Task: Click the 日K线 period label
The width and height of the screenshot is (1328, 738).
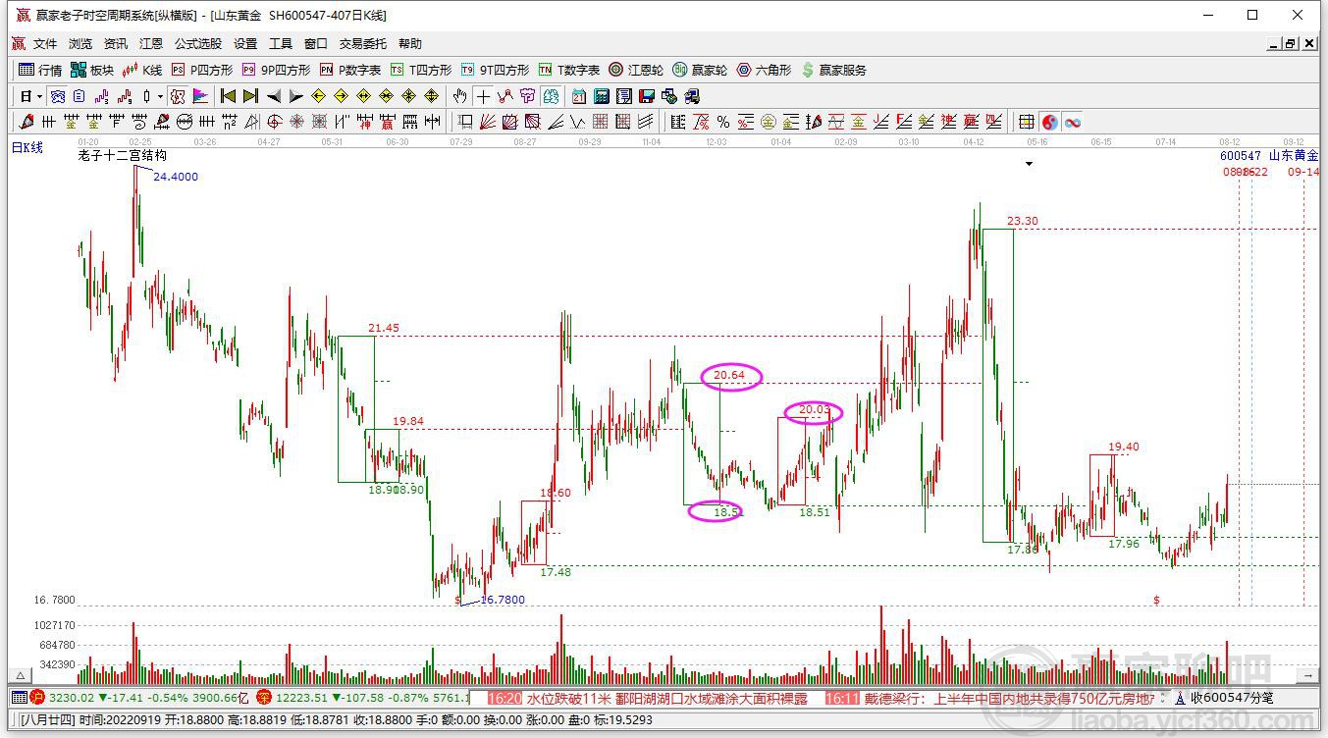Action: pyautogui.click(x=27, y=147)
